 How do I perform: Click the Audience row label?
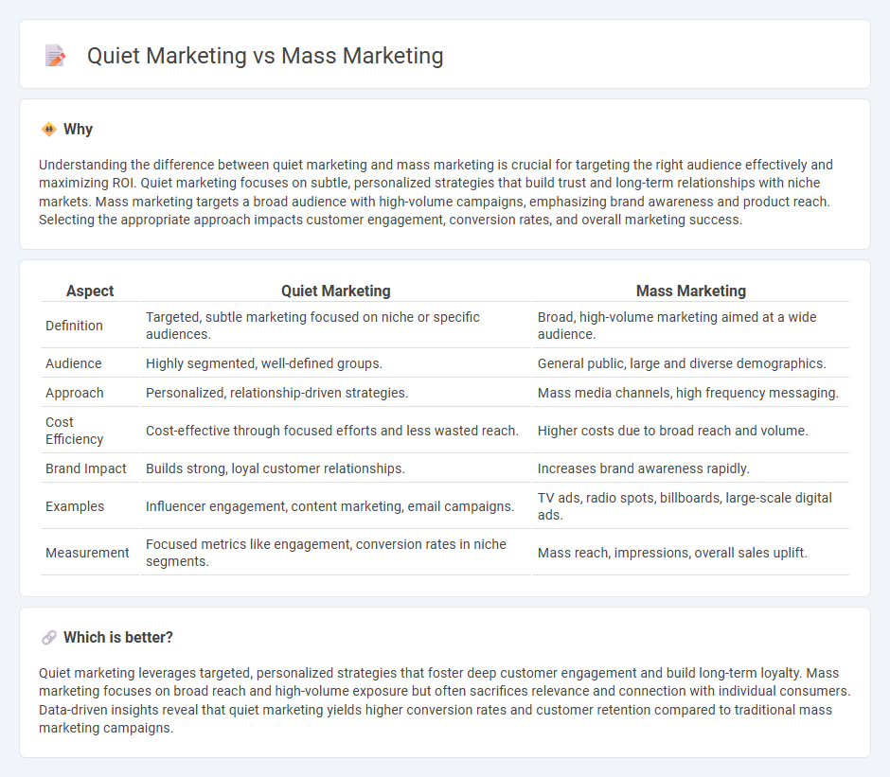[74, 363]
